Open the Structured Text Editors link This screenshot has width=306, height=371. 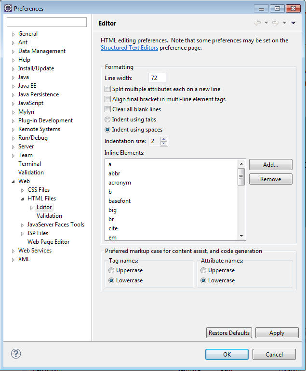(129, 48)
